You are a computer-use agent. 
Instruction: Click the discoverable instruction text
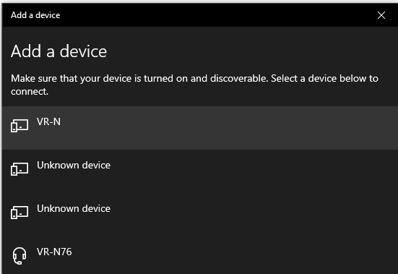click(x=194, y=85)
